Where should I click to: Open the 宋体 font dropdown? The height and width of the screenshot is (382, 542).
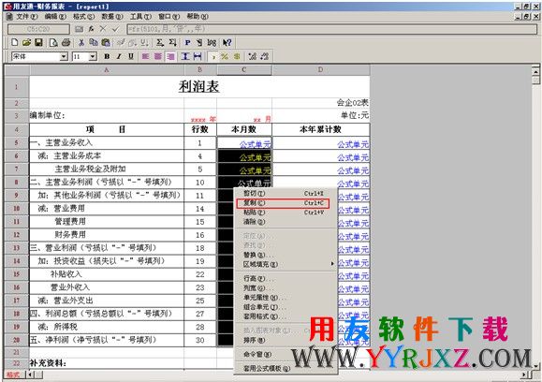click(64, 56)
